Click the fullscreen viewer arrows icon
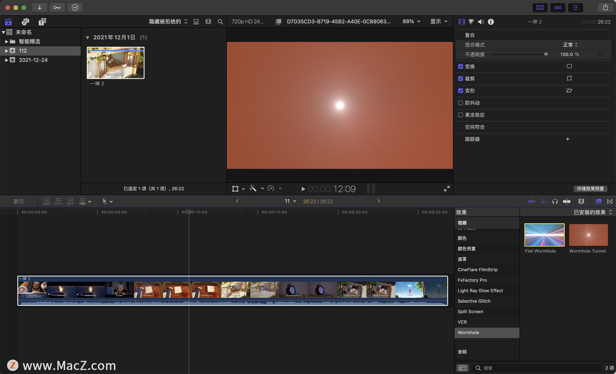Viewport: 616px width, 374px height. point(447,189)
